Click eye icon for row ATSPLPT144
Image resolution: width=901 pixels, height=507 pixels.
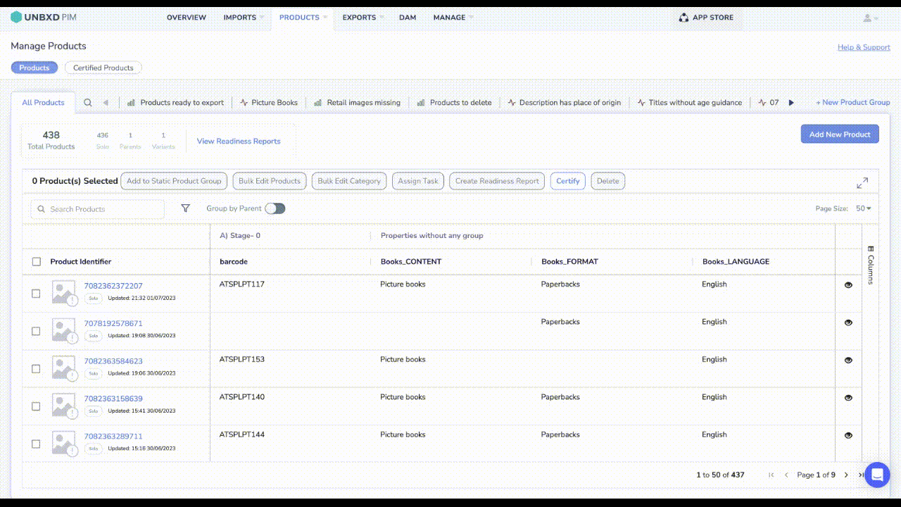[848, 435]
